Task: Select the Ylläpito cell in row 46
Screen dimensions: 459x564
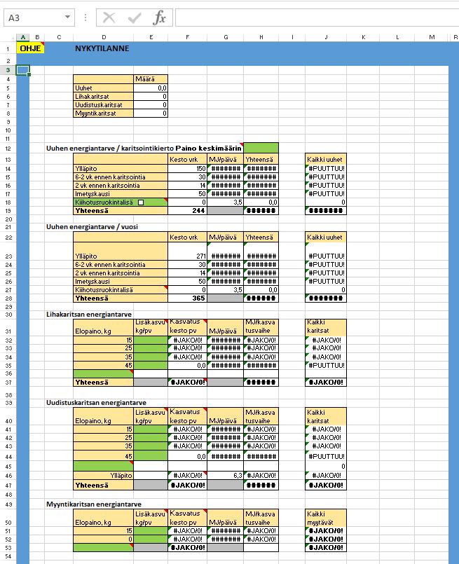Action: [x=103, y=476]
